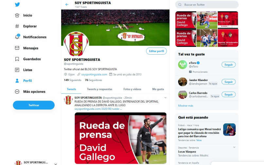Open Más opciones menu item
Image resolution: width=264 pixels, height=165 pixels.
pos(30,92)
